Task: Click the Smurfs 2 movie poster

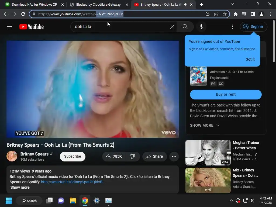Action: (x=198, y=76)
